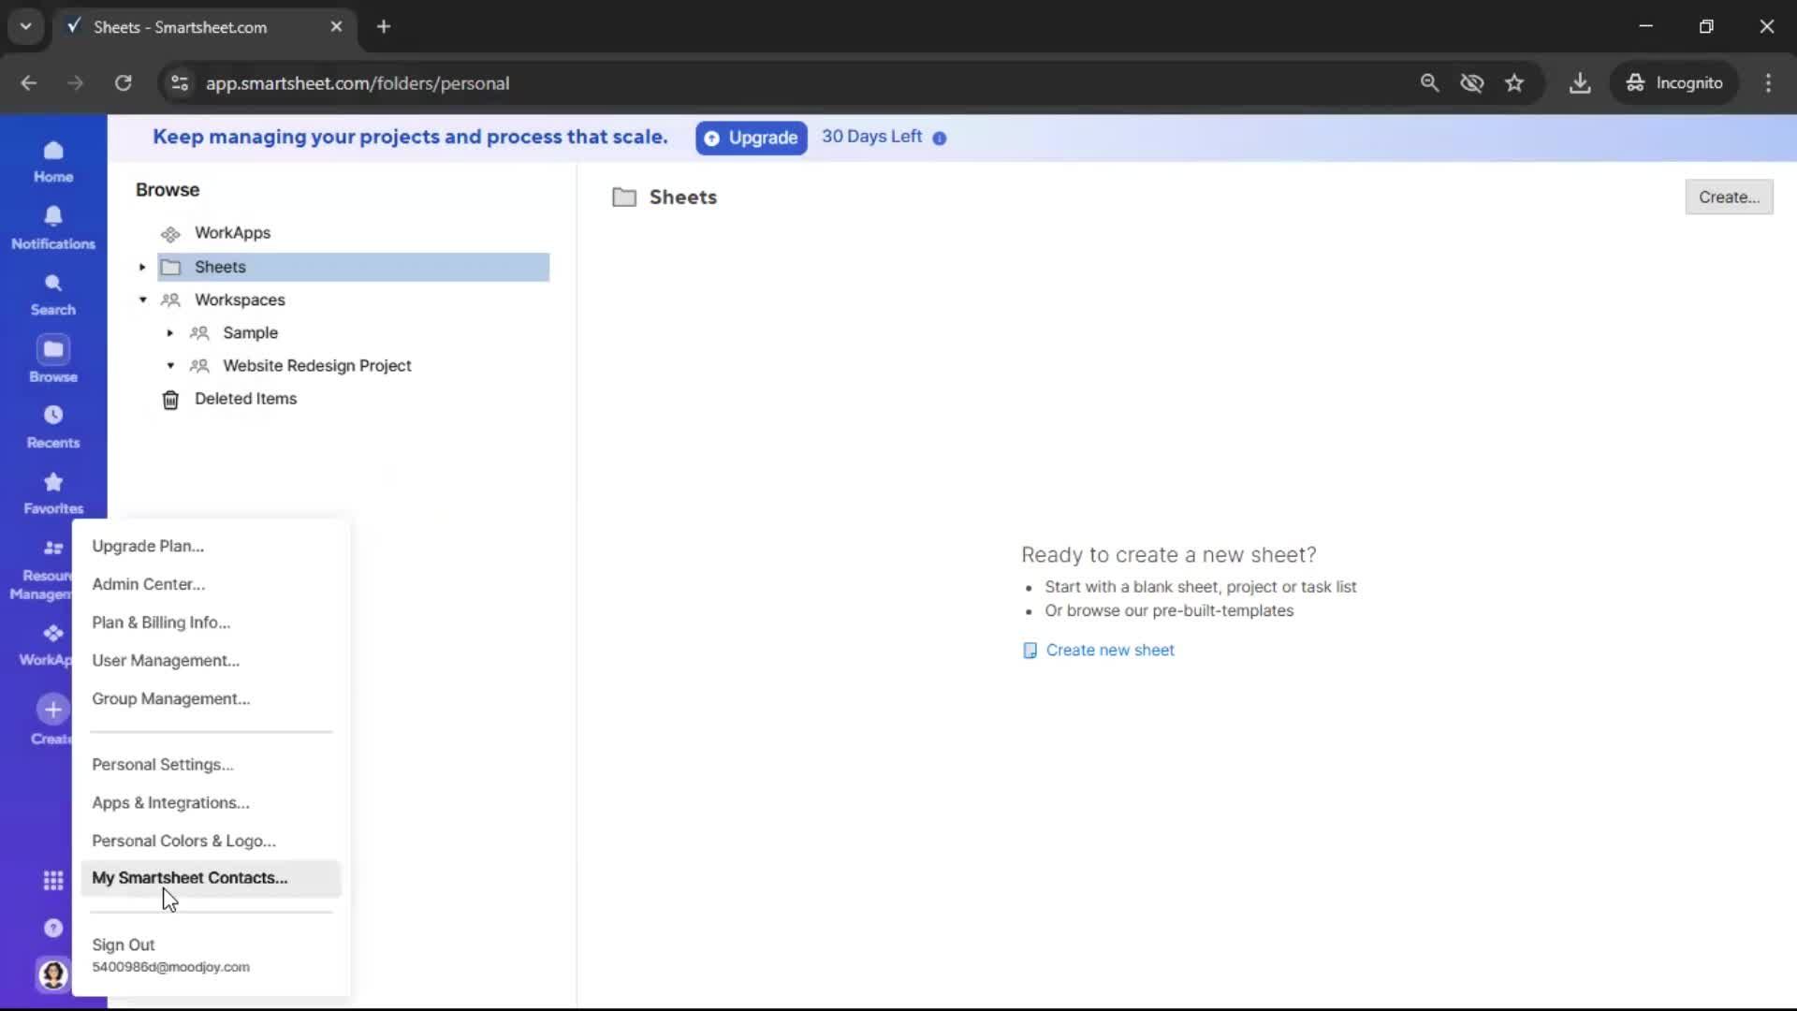Image resolution: width=1797 pixels, height=1011 pixels.
Task: Sign out of the moodjoy account
Action: [x=124, y=945]
